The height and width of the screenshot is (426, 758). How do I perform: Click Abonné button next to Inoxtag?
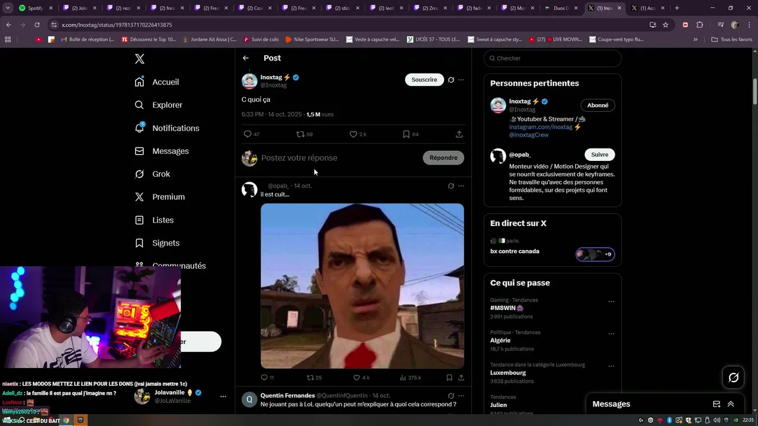pyautogui.click(x=598, y=105)
